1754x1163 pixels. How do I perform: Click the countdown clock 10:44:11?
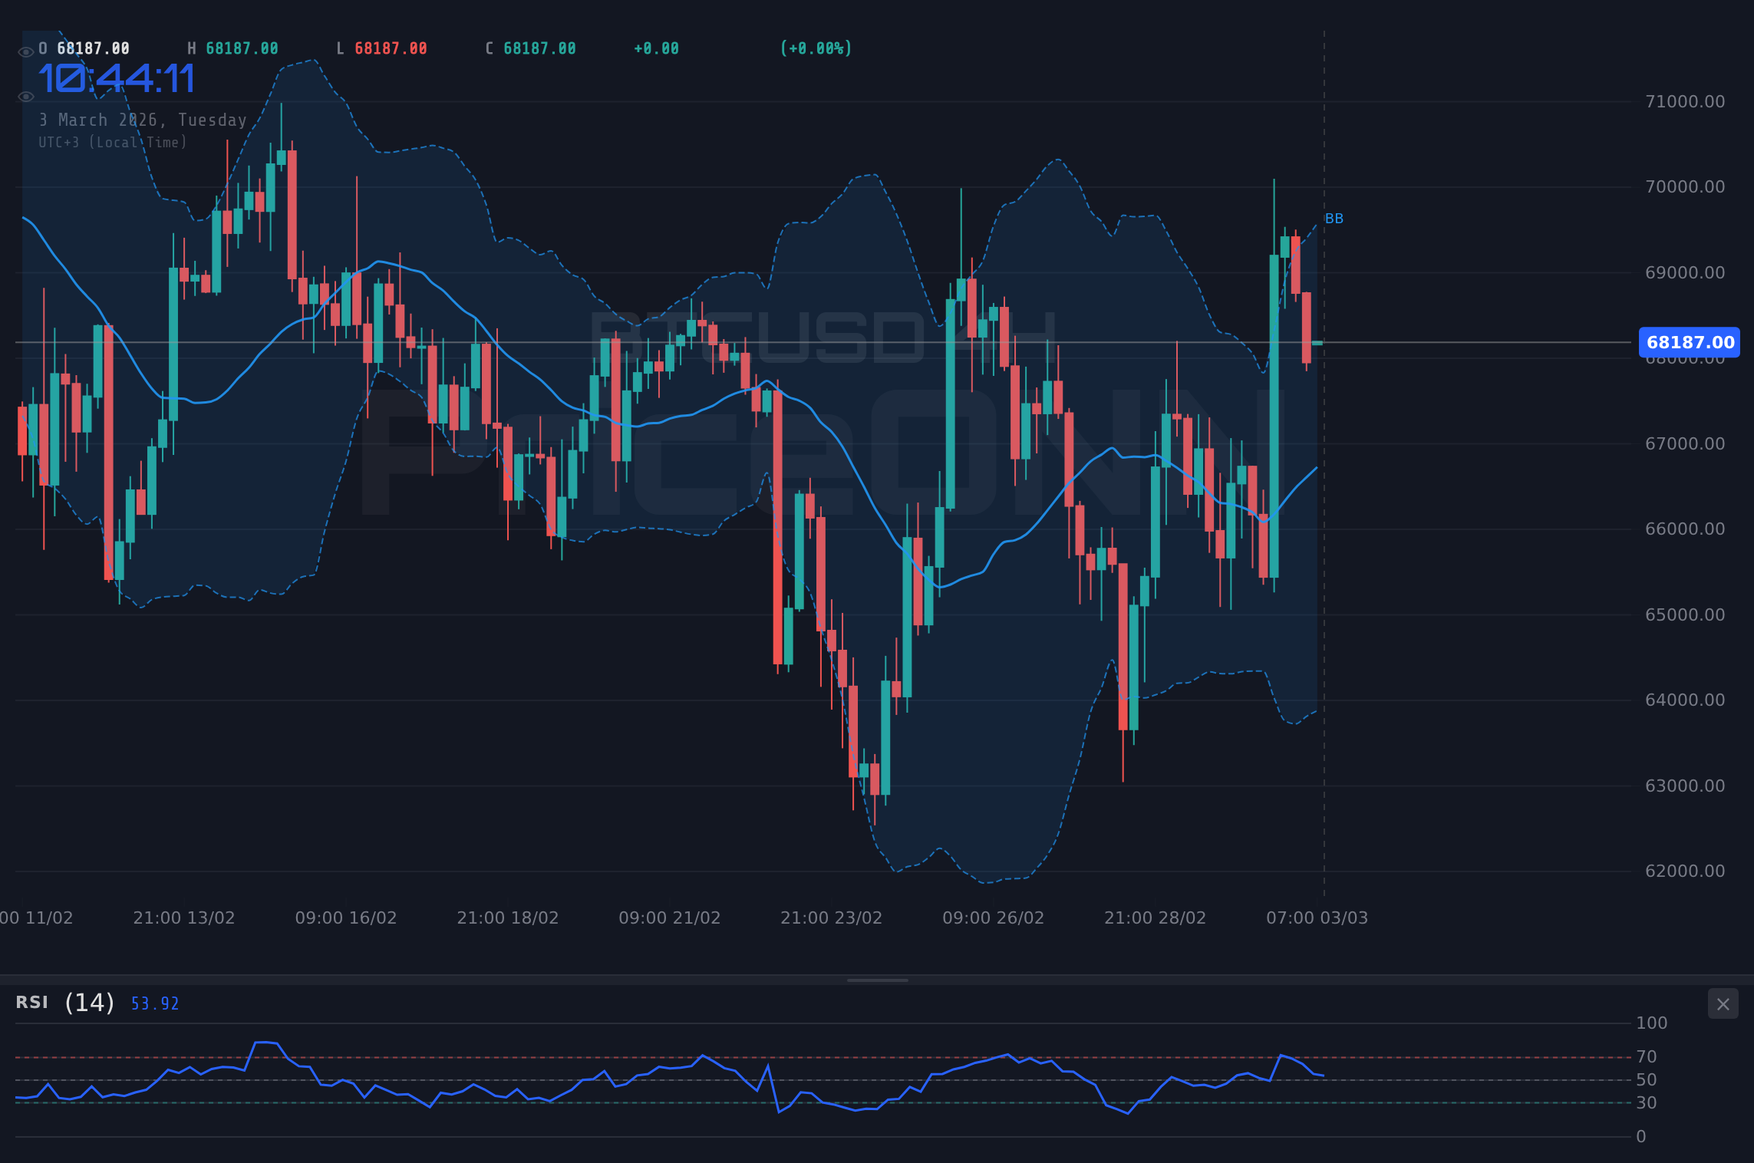tap(119, 77)
